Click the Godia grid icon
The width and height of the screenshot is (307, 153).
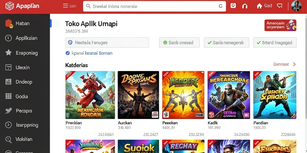pyautogui.click(x=8, y=96)
